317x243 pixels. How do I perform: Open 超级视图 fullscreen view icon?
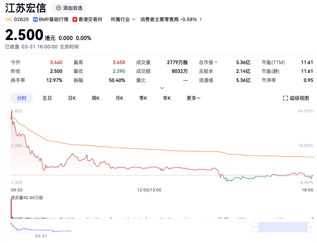285,98
